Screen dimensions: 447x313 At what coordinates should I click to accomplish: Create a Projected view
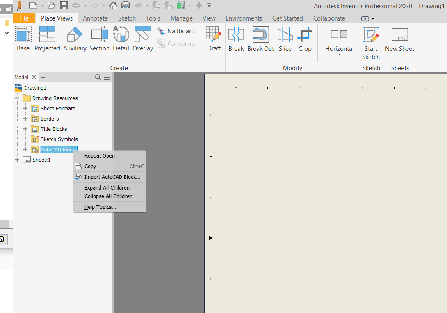47,39
